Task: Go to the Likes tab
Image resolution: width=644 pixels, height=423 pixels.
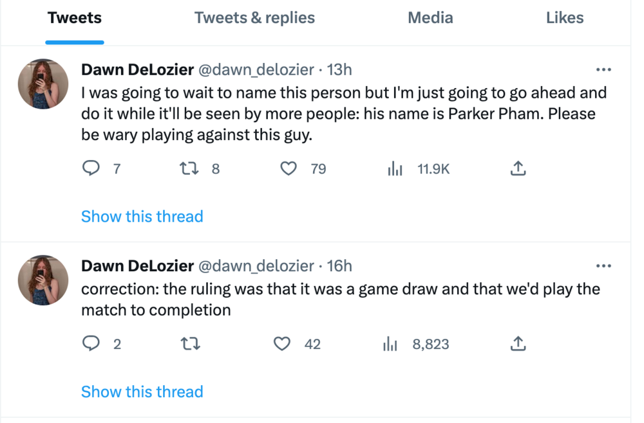Action: [x=564, y=18]
